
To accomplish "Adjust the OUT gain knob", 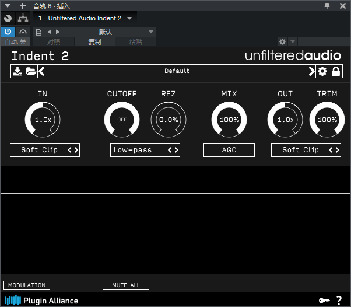I will 285,120.
